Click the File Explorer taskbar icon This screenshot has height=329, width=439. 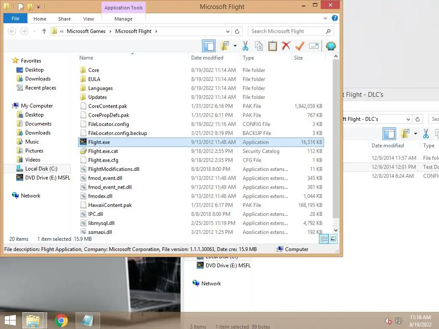point(33,320)
